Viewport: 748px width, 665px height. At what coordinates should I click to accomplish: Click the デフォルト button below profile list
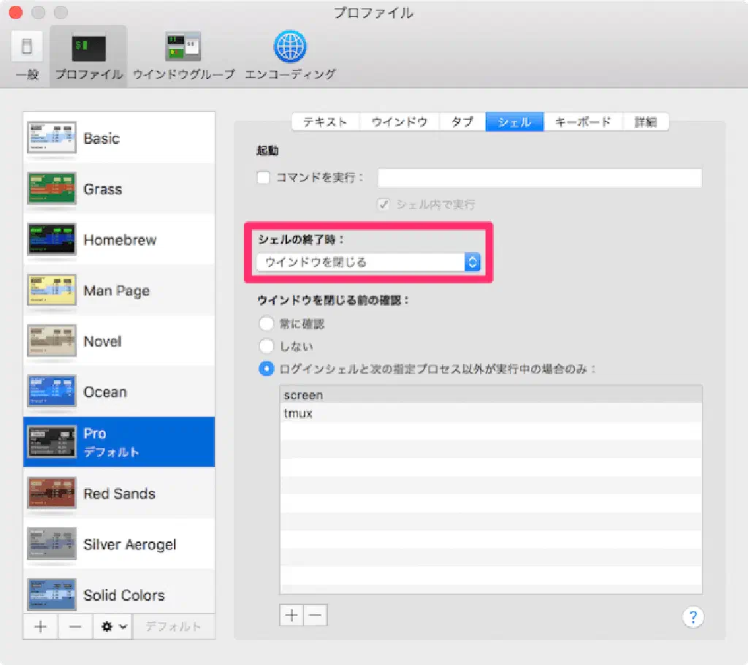(173, 627)
